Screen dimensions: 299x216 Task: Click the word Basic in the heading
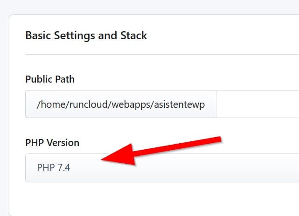[38, 35]
